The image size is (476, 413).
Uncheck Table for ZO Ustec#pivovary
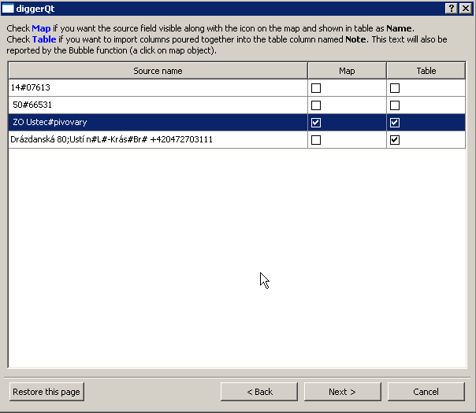tap(395, 123)
